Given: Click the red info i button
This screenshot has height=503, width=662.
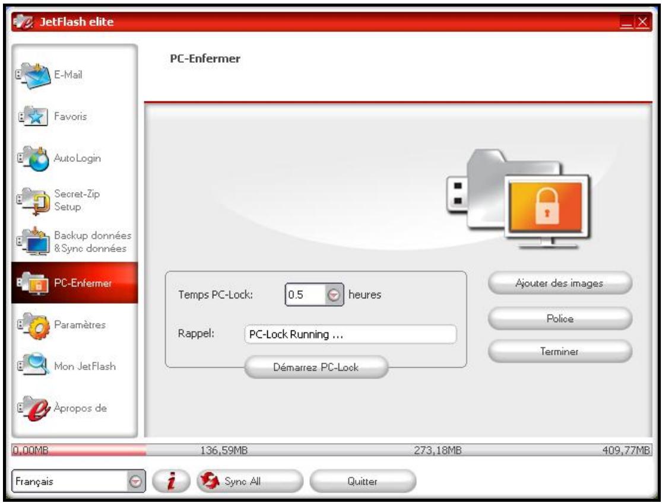Looking at the screenshot, I should [171, 481].
